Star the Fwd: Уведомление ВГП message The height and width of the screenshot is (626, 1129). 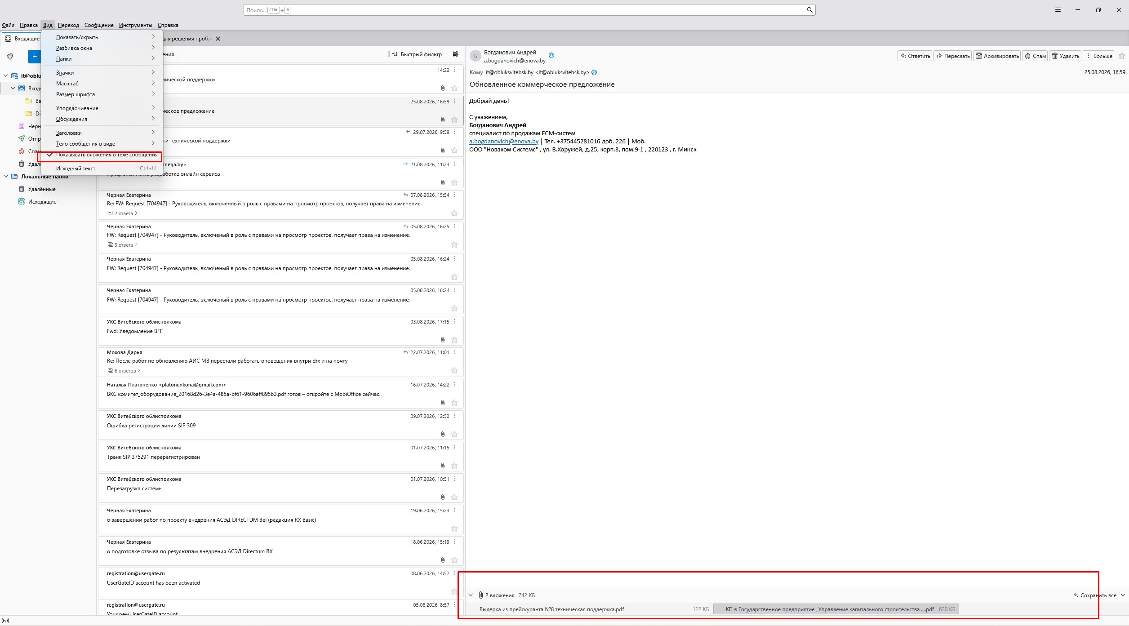454,340
